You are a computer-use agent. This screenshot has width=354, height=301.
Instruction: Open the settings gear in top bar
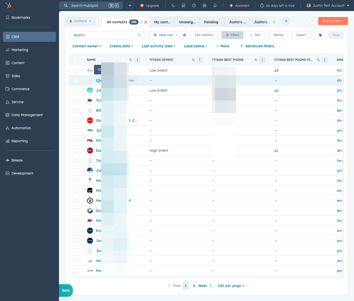point(204,6)
